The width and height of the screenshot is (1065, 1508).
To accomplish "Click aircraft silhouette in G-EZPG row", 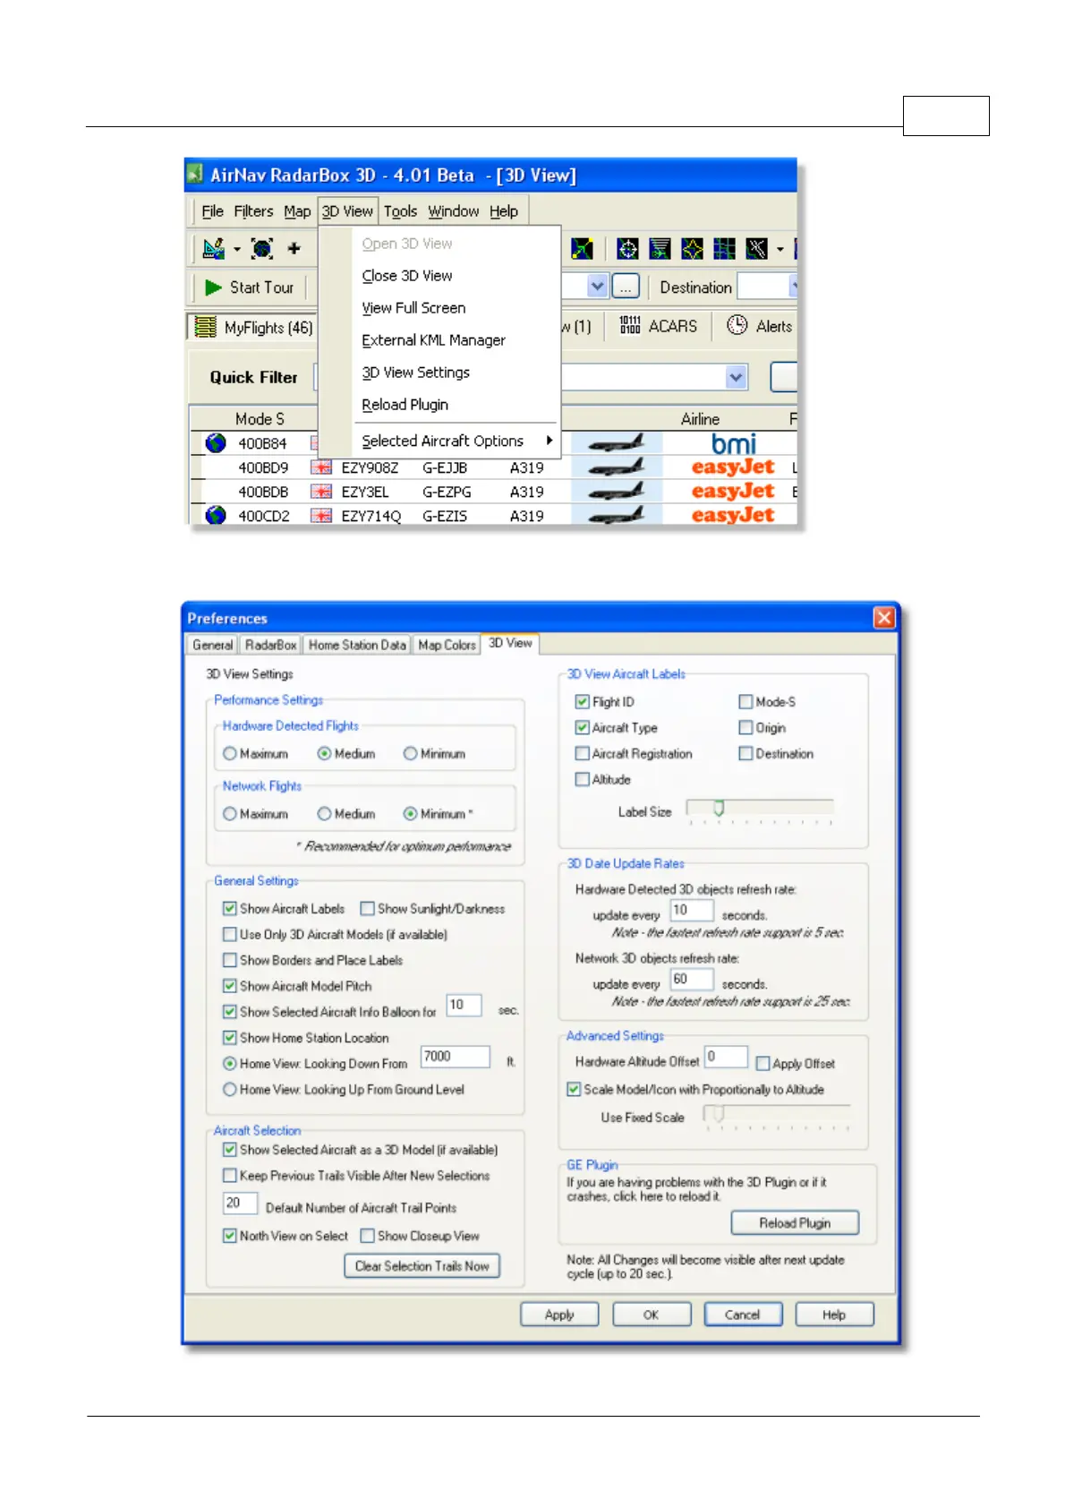I will pos(616,492).
